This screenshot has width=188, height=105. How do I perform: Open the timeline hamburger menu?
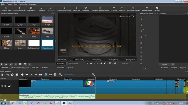pos(2,75)
